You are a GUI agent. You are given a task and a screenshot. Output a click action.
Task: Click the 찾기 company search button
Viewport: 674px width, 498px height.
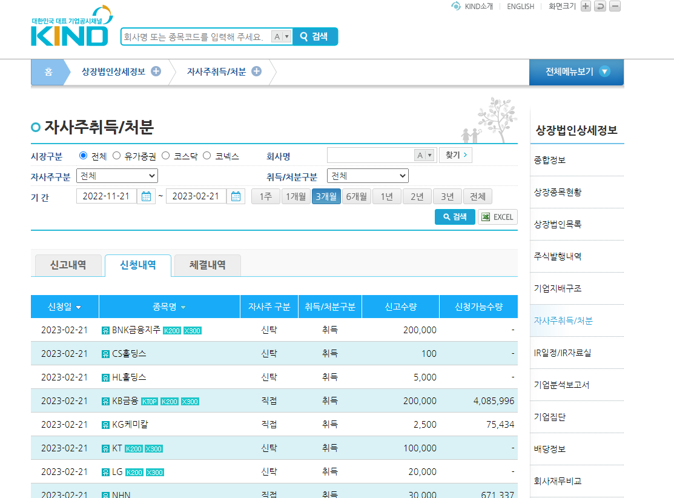pyautogui.click(x=455, y=155)
